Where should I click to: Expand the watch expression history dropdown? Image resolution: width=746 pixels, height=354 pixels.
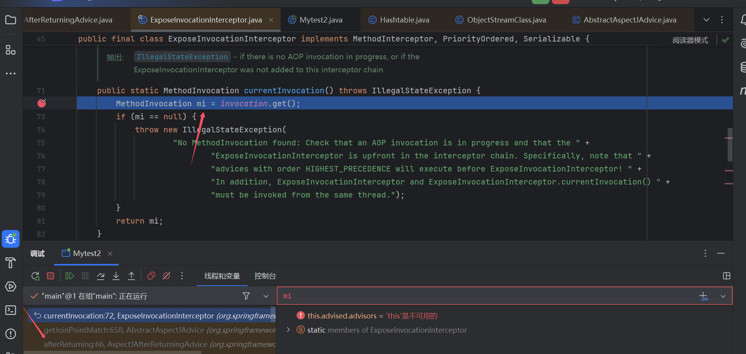(723, 296)
